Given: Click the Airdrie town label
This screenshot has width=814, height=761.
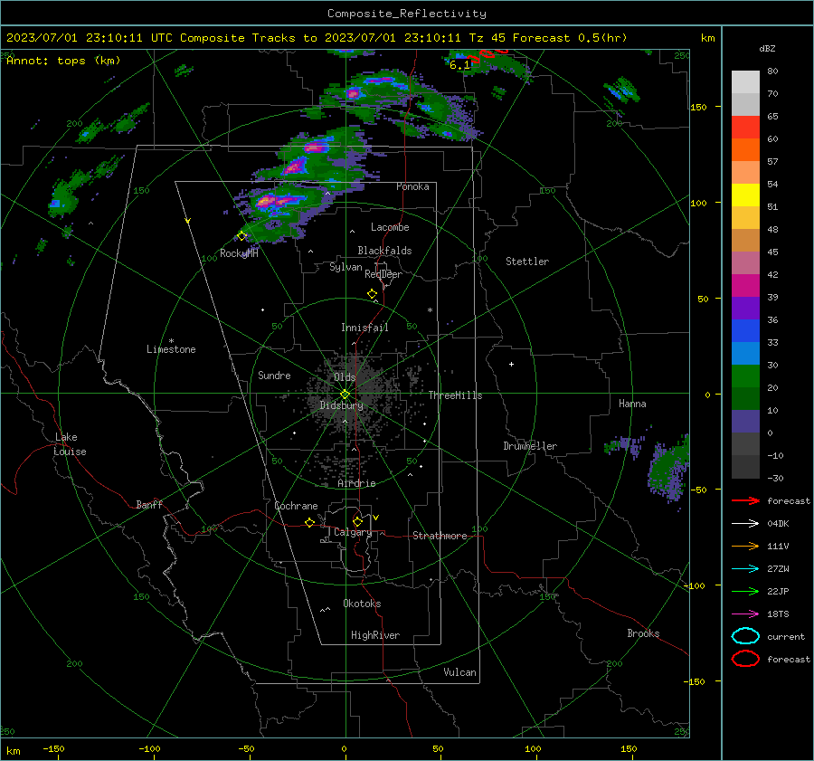Looking at the screenshot, I should (356, 483).
